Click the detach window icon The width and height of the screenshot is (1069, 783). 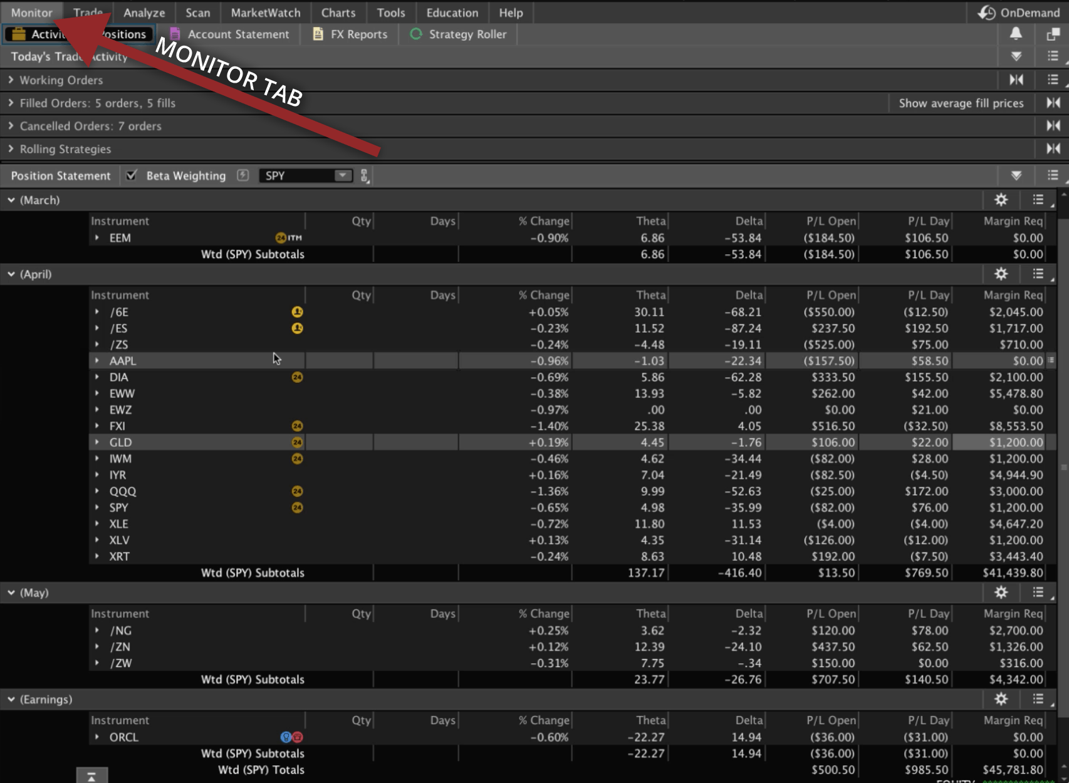[x=1053, y=34]
